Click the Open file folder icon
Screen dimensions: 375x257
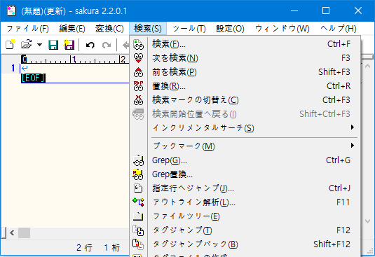click(x=27, y=45)
